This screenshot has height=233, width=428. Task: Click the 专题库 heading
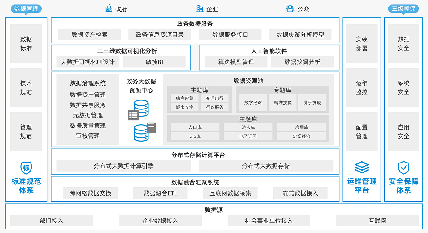(283, 90)
